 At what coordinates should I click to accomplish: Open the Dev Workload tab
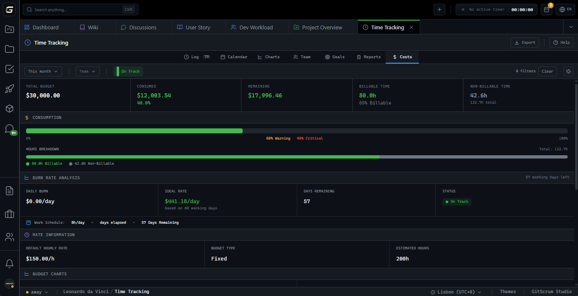pyautogui.click(x=253, y=27)
